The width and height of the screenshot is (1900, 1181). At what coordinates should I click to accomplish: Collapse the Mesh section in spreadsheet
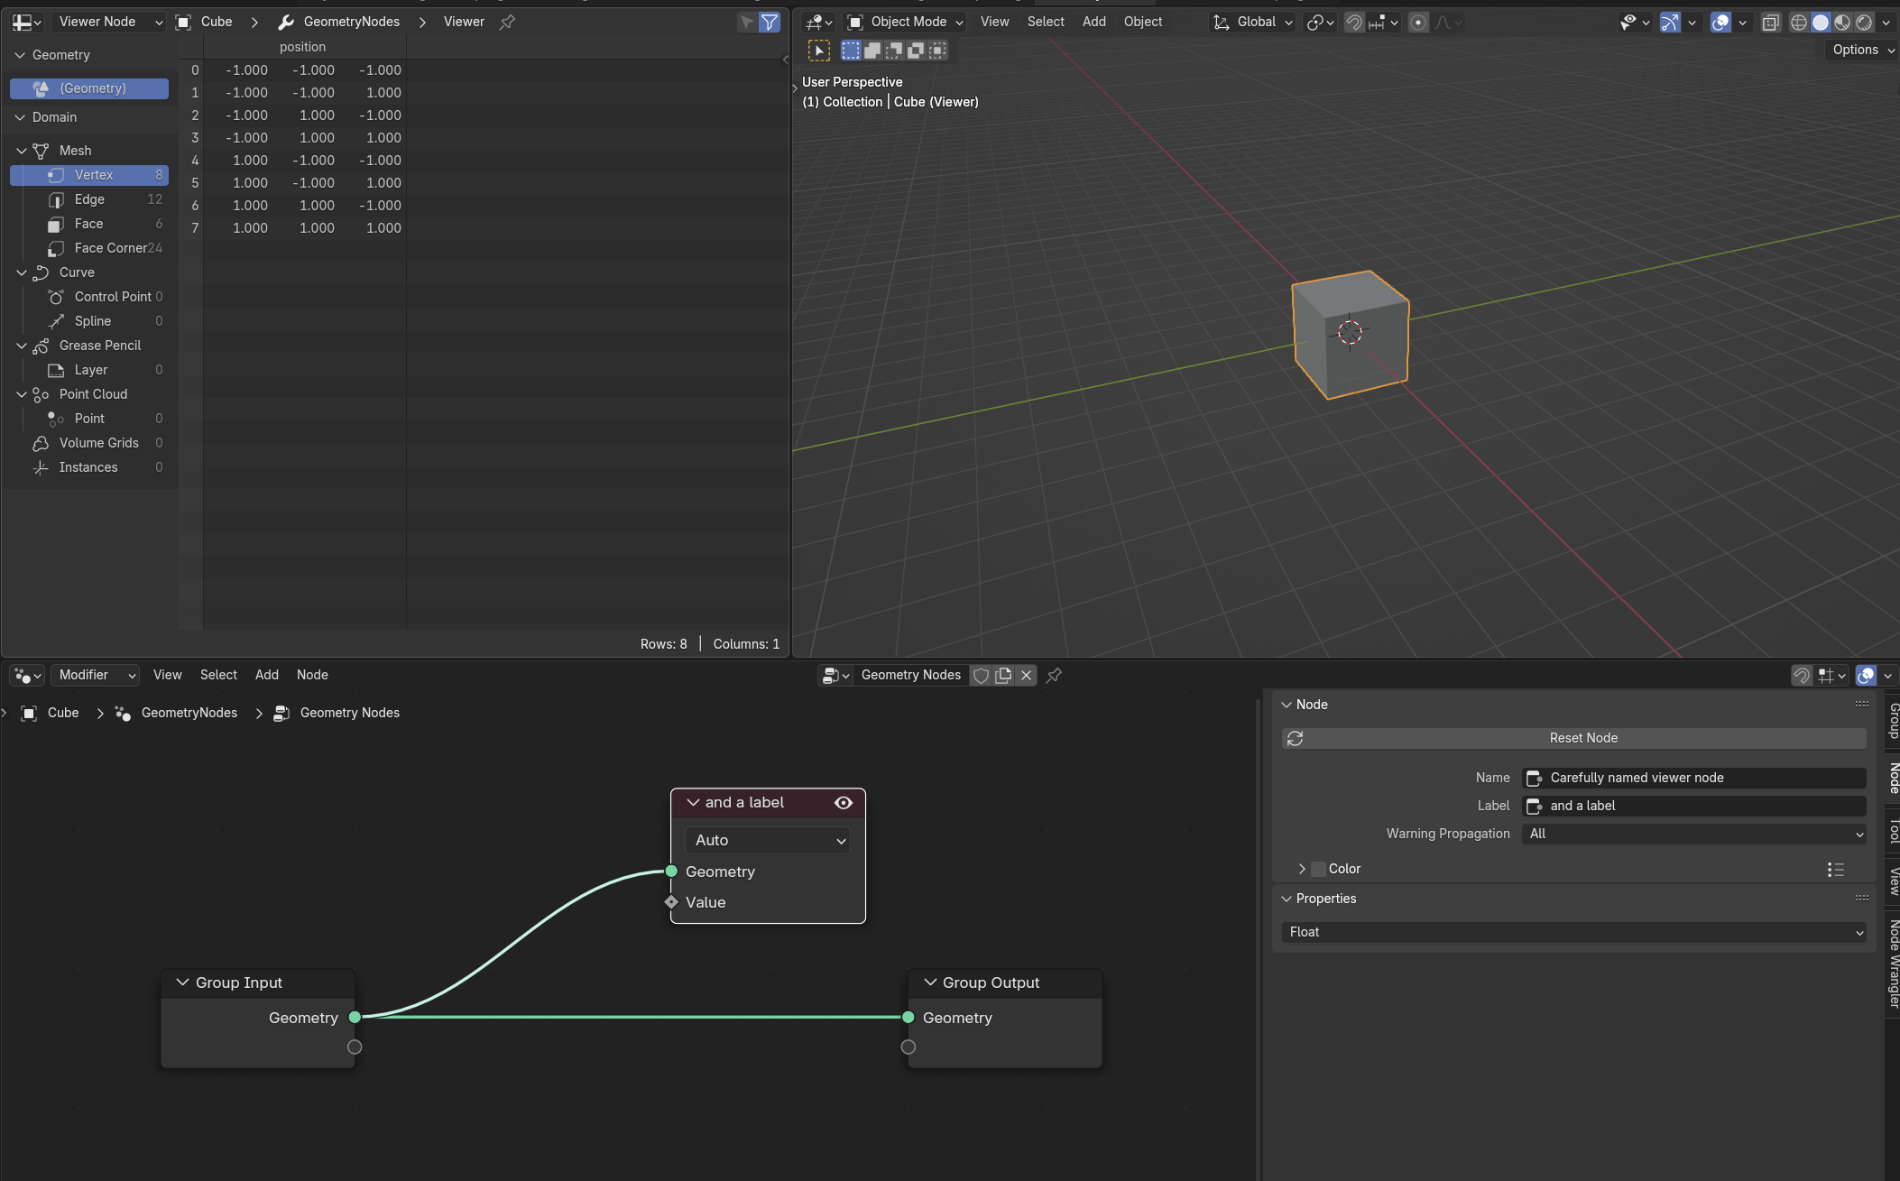22,151
